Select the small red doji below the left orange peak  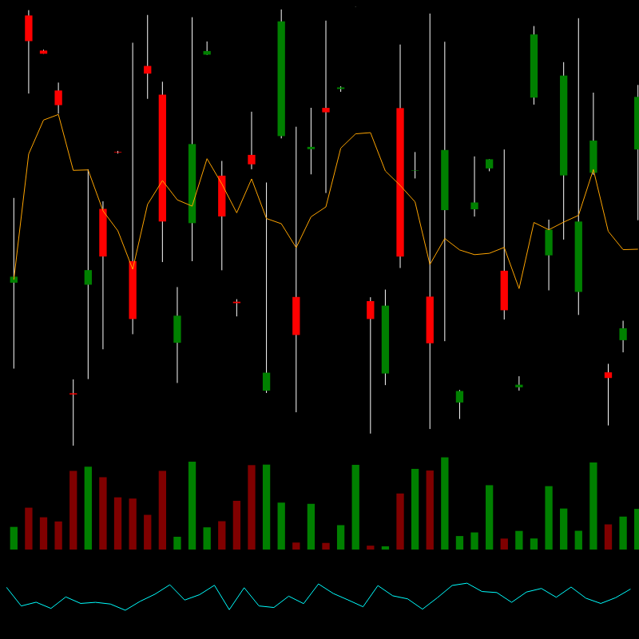73,393
